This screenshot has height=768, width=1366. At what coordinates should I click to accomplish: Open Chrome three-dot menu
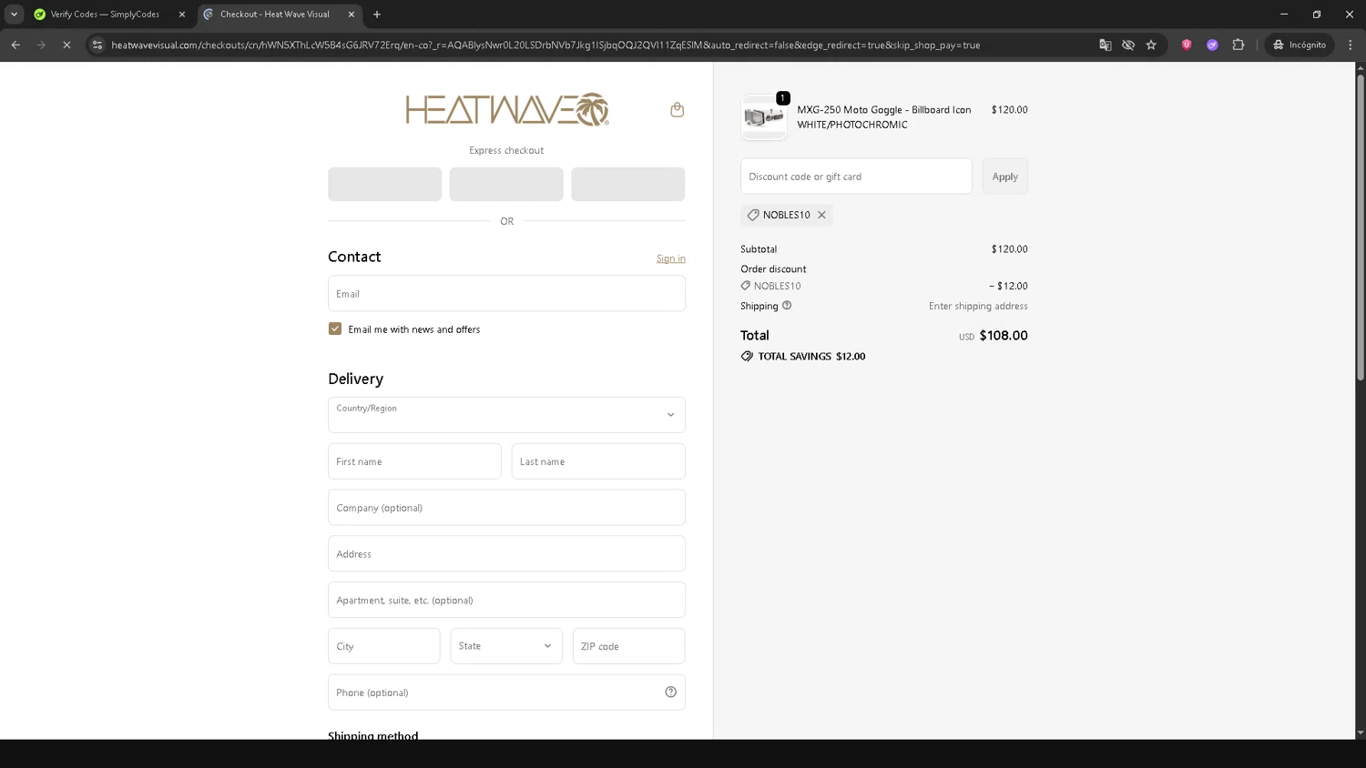[1350, 45]
